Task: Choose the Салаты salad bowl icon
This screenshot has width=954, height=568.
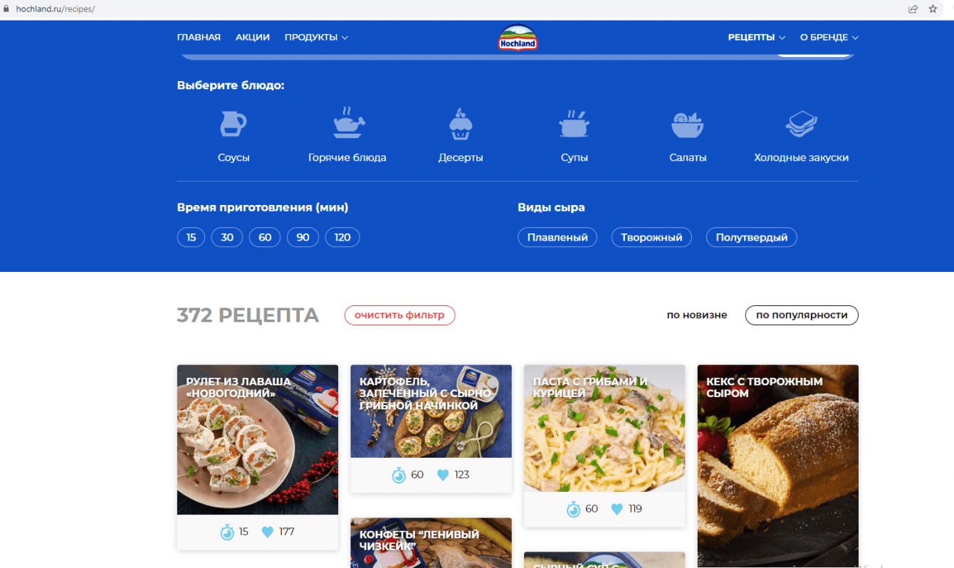Action: (x=688, y=125)
